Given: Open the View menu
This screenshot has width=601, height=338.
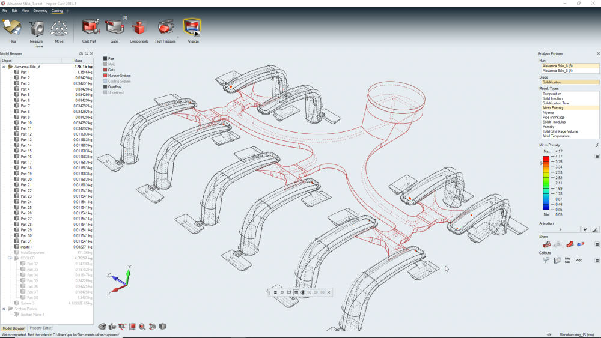Looking at the screenshot, I should tap(25, 11).
